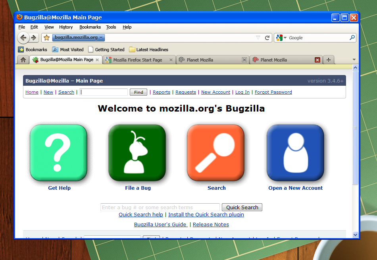Click the Search link in Bugzilla header
Image resolution: width=377 pixels, height=260 pixels.
(x=66, y=92)
